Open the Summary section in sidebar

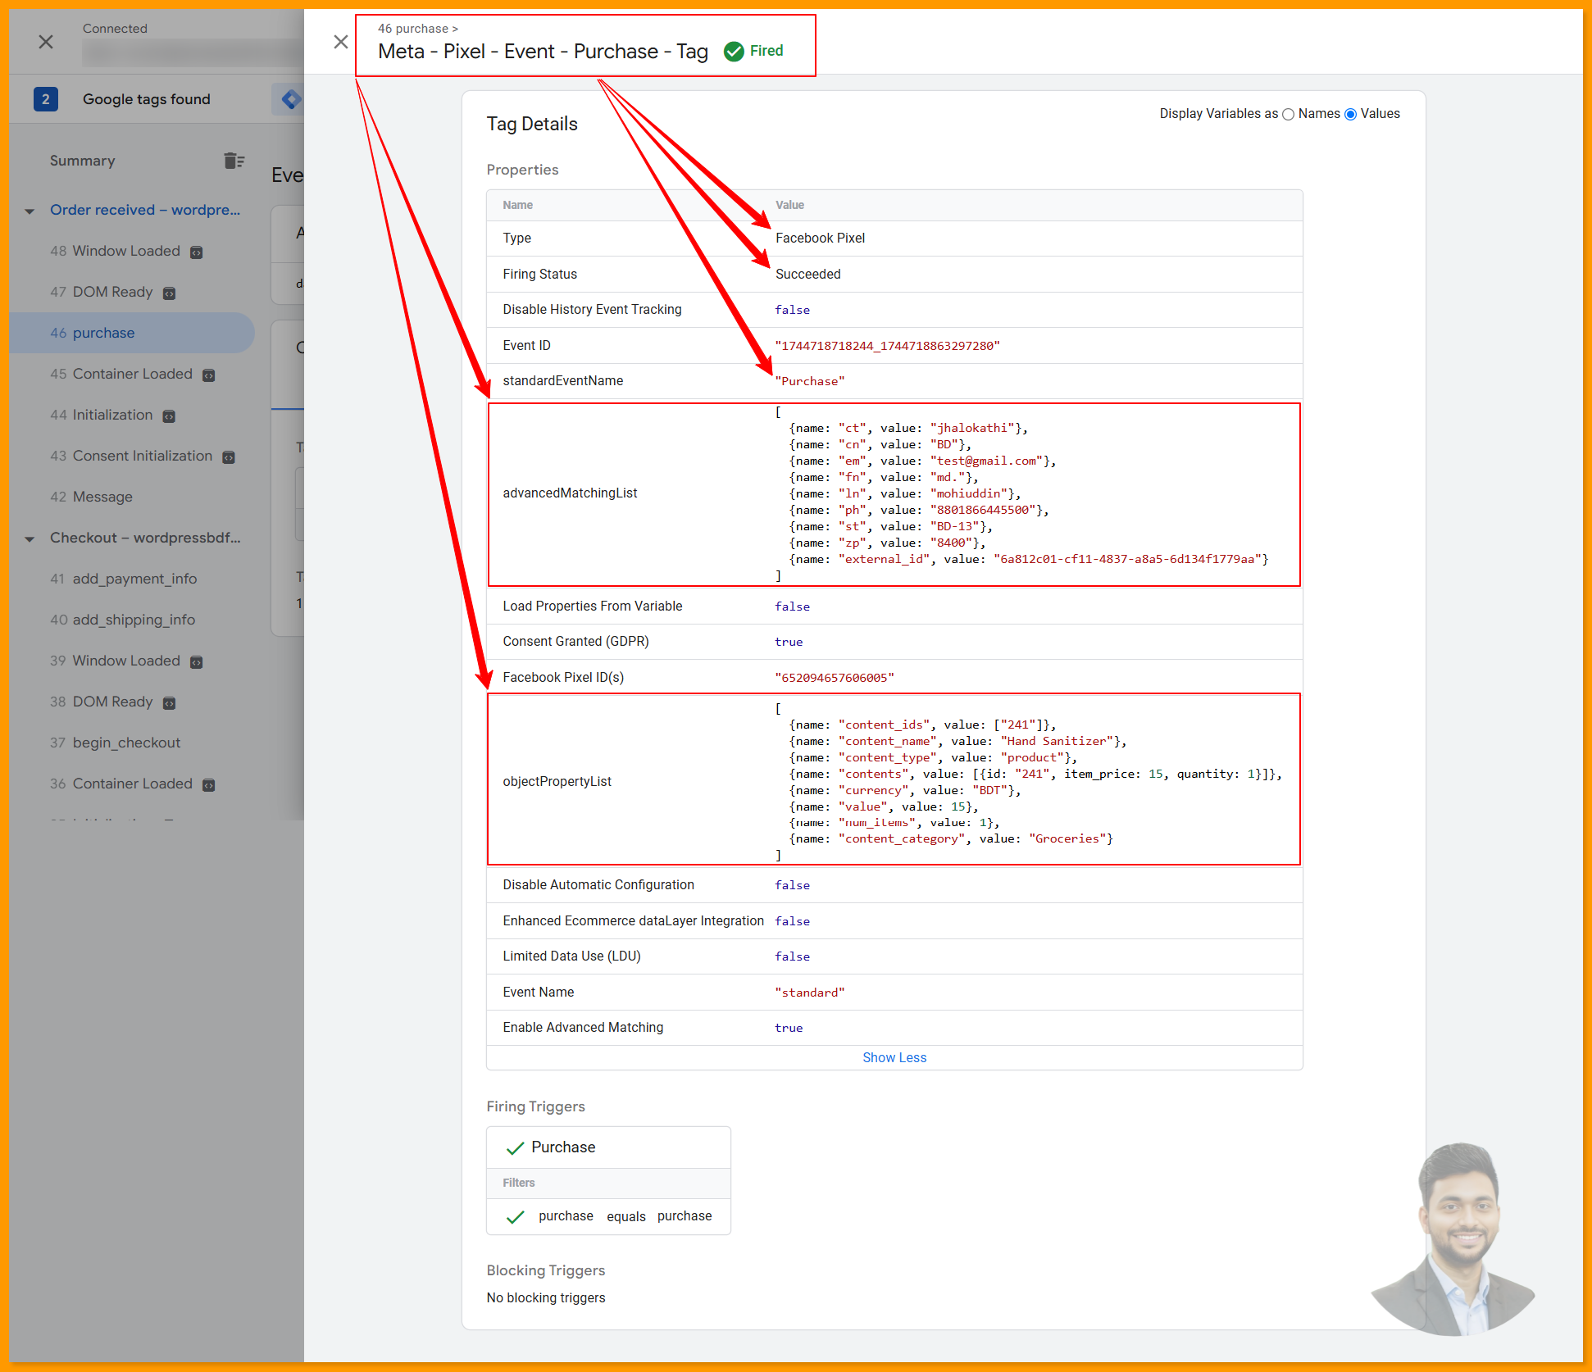82,161
